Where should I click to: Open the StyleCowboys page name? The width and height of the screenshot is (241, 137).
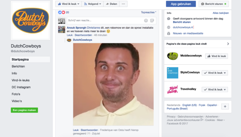(190, 72)
